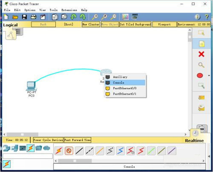
Task: Click the New Cluster button
Action: (x=91, y=25)
